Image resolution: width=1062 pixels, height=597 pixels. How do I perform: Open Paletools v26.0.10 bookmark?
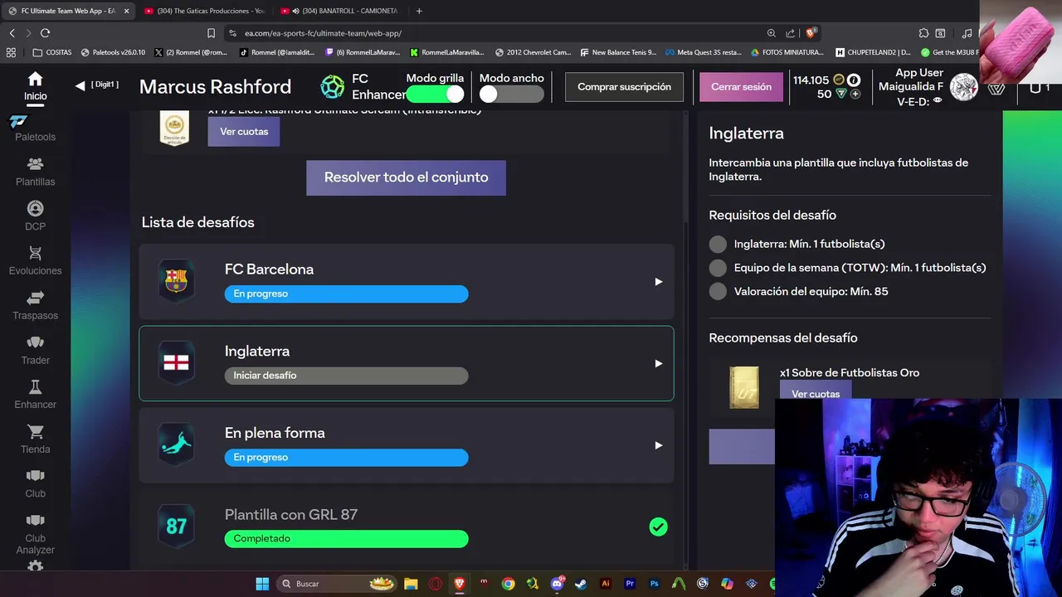pos(113,52)
